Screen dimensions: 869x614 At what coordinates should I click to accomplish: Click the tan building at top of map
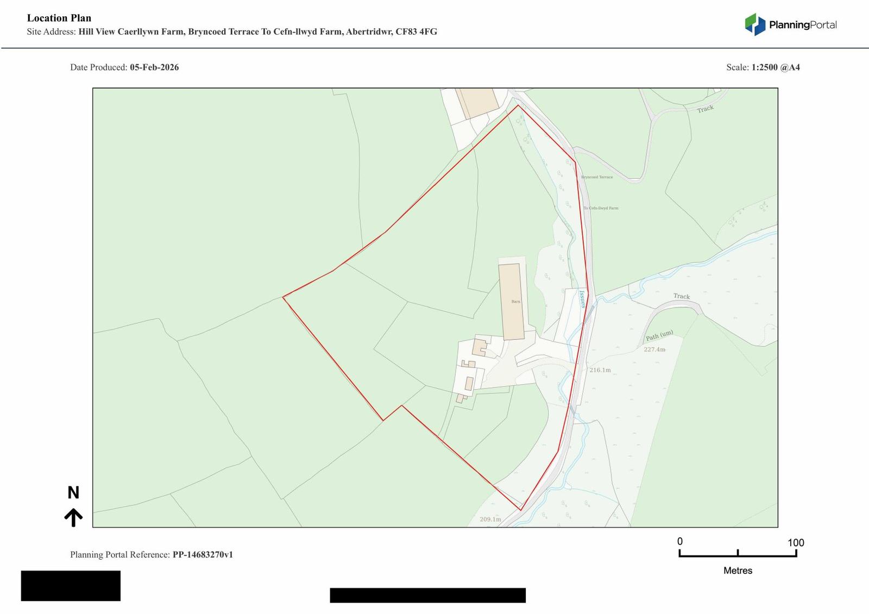coord(477,102)
